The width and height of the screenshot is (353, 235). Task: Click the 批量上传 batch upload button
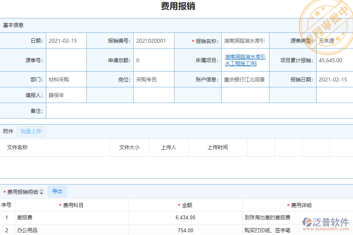click(x=31, y=131)
